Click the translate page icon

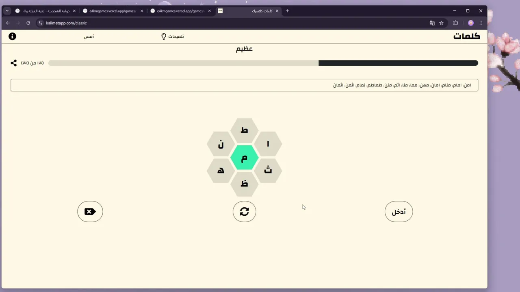(x=432, y=23)
